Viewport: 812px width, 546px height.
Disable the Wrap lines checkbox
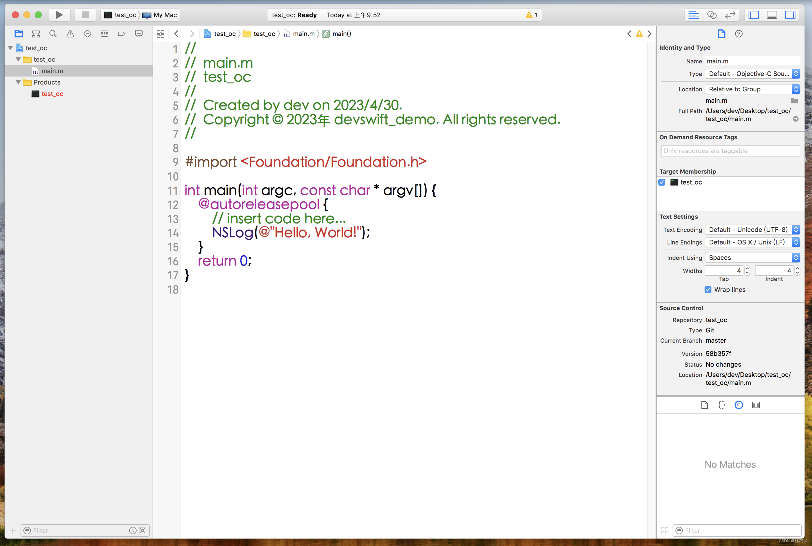point(708,290)
